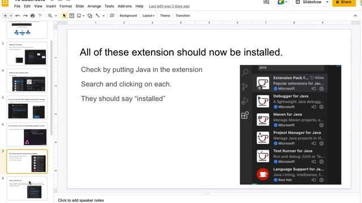Select slide 7 thumbnail in filmstrip
Image resolution: width=362 pixels, height=203 pixels.
pyautogui.click(x=27, y=161)
